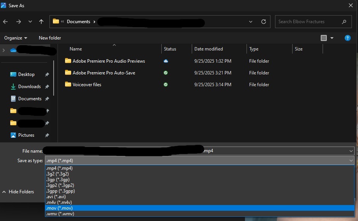358x221 pixels.
Task: Choose .3g2 (*.3g2) file type
Action: [x=200, y=174]
